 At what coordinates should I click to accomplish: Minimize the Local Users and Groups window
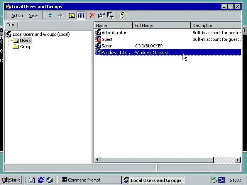click(x=224, y=7)
